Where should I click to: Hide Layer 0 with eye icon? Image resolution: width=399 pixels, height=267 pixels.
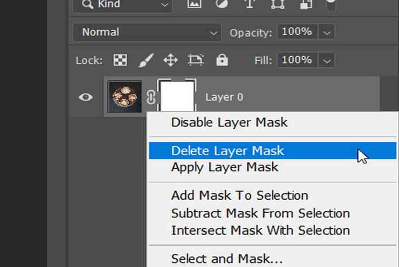(x=86, y=97)
